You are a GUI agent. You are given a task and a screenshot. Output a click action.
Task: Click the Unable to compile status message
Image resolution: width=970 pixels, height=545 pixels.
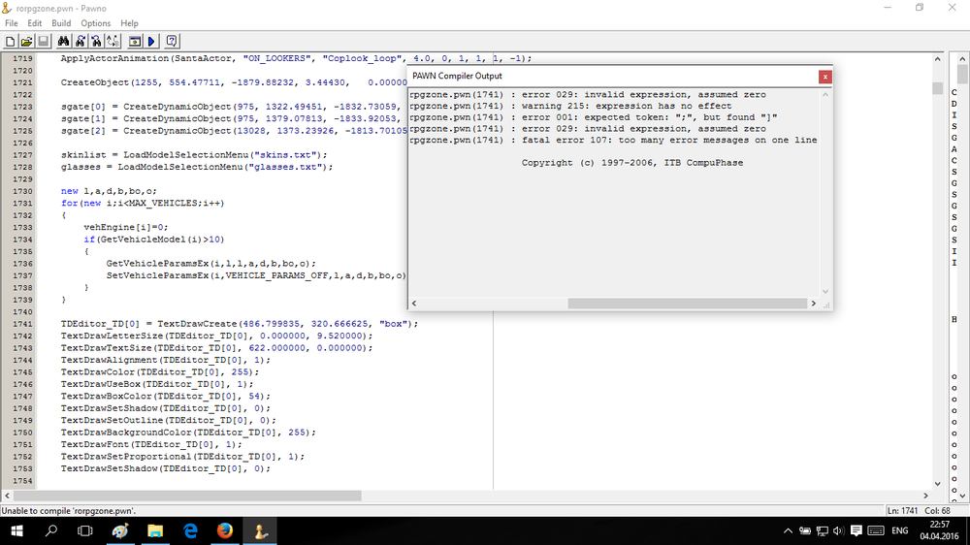point(69,511)
